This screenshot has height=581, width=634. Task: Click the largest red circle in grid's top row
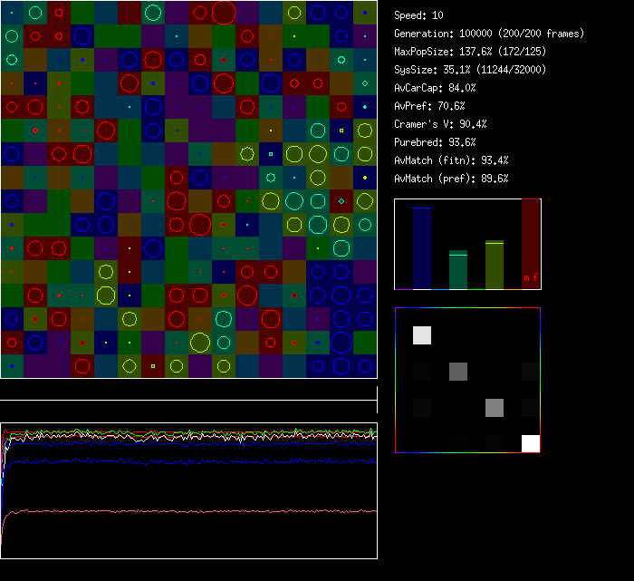click(224, 13)
